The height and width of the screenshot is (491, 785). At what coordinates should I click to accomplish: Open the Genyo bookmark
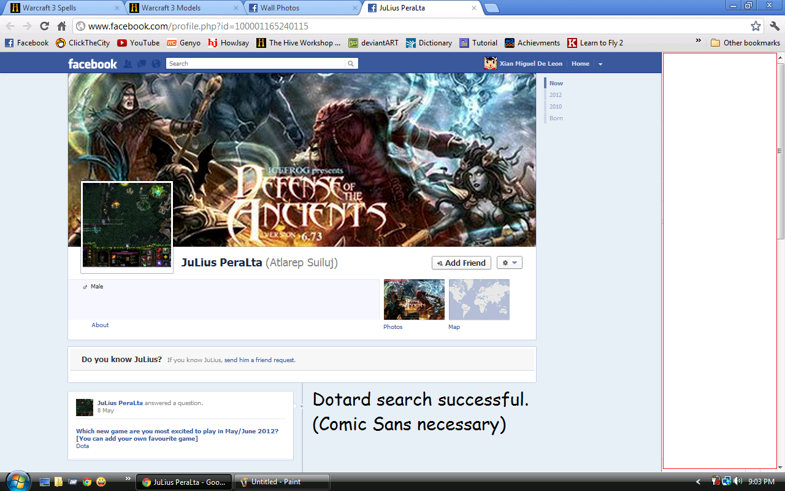pos(183,43)
